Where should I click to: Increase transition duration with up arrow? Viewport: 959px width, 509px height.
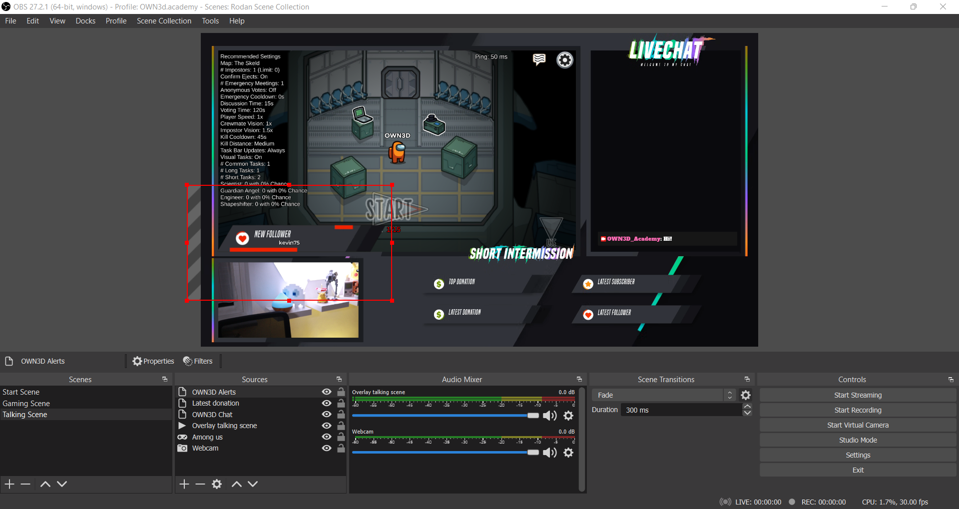[x=747, y=407]
